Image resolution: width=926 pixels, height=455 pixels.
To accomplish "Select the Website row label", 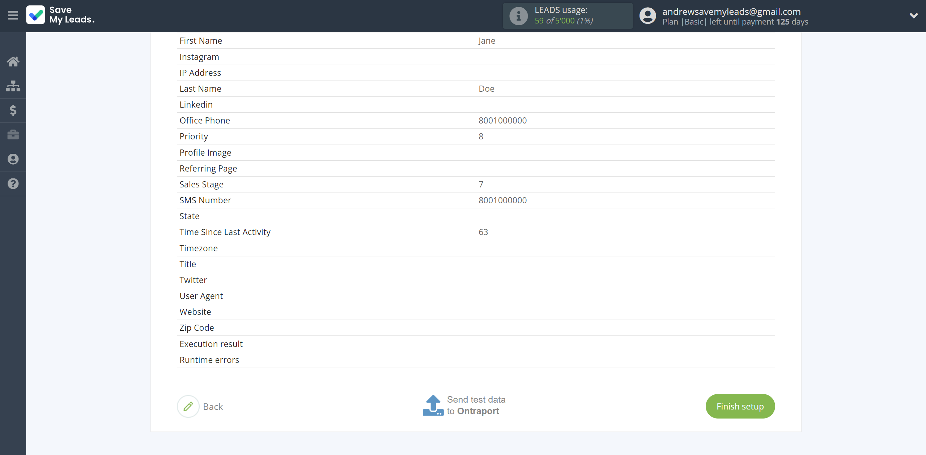I will tap(195, 312).
